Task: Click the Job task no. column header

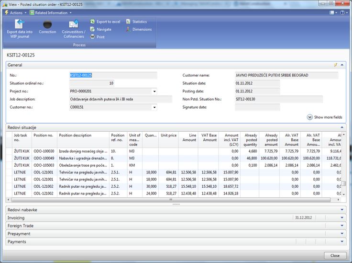Action: (x=22, y=139)
